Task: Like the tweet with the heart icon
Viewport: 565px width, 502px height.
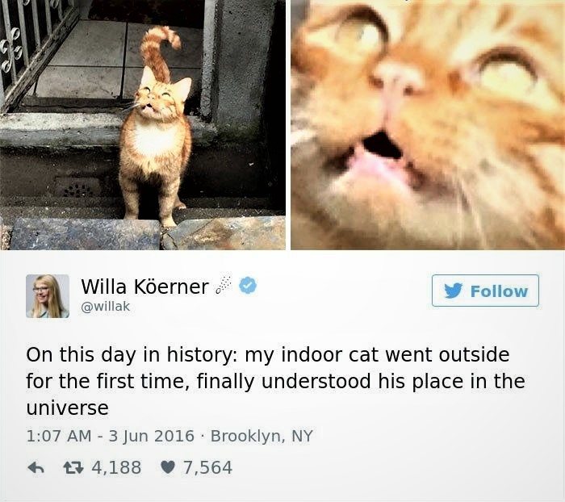Action: [168, 468]
